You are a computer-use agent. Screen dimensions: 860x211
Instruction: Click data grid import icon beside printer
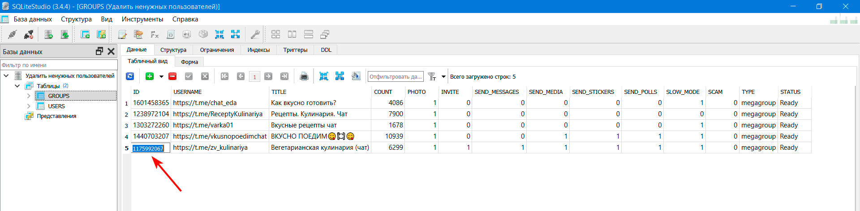pyautogui.click(x=324, y=76)
